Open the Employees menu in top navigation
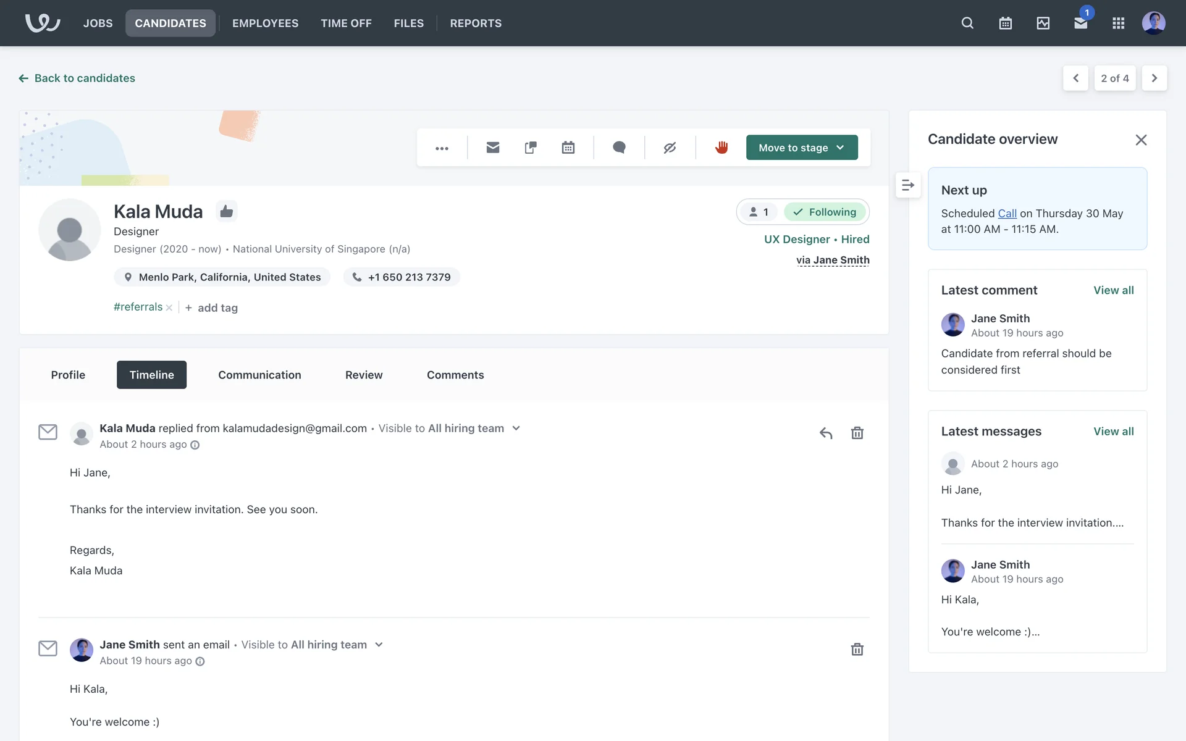This screenshot has height=741, width=1186. click(x=265, y=23)
